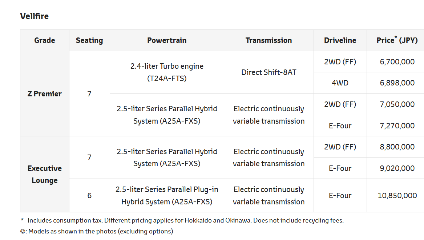Click the Direct Shift-8AT transmission cell
Viewport: 424px width, 240px height.
[x=269, y=72]
